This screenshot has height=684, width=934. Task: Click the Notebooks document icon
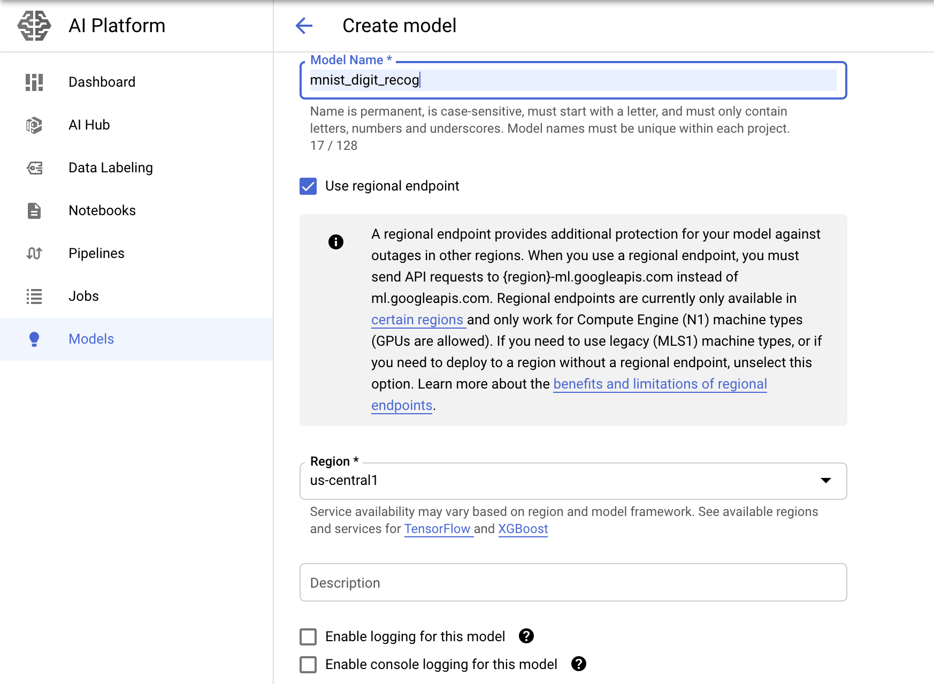click(34, 211)
